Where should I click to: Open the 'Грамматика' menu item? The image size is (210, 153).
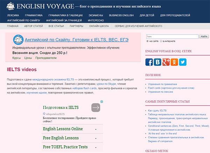point(33,16)
